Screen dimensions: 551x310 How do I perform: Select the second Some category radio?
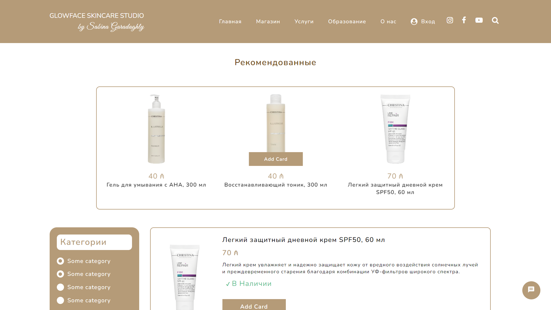pos(60,274)
